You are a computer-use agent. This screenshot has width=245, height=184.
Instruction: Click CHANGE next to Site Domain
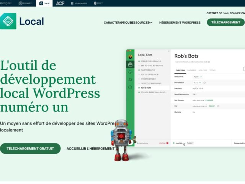click(209, 100)
